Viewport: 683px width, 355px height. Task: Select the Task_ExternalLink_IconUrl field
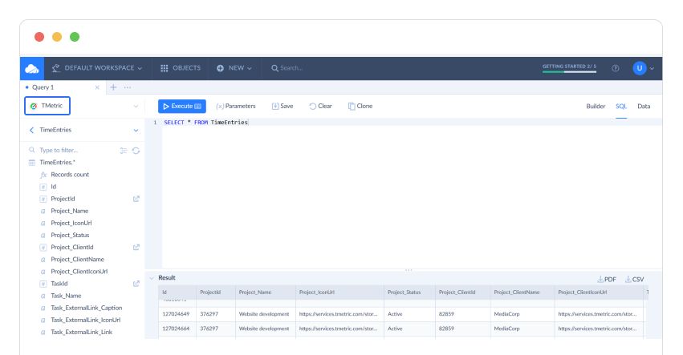85,321
